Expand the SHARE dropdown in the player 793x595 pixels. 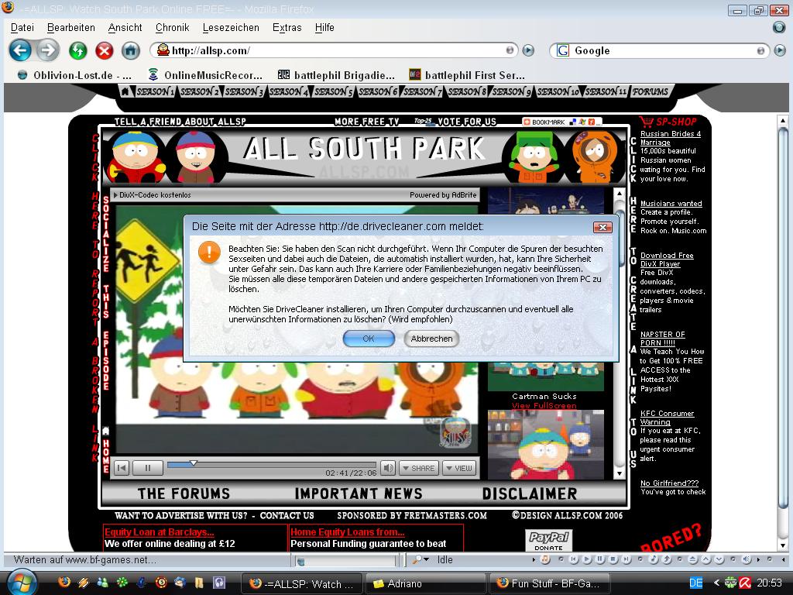[x=418, y=468]
